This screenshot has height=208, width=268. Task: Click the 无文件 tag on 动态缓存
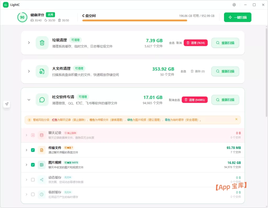click(68, 177)
